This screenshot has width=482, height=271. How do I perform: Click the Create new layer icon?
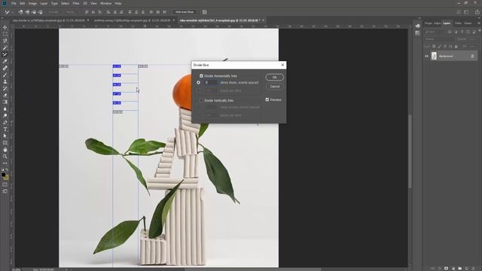tap(467, 268)
